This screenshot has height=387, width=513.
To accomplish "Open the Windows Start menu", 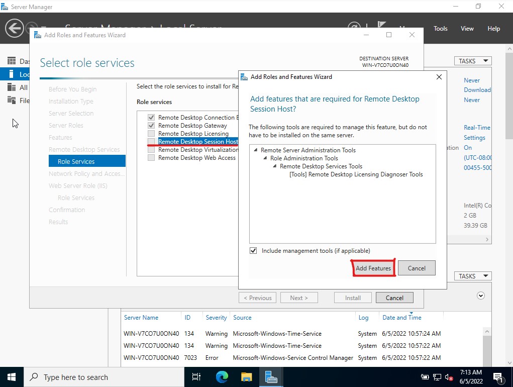I will coord(12,377).
